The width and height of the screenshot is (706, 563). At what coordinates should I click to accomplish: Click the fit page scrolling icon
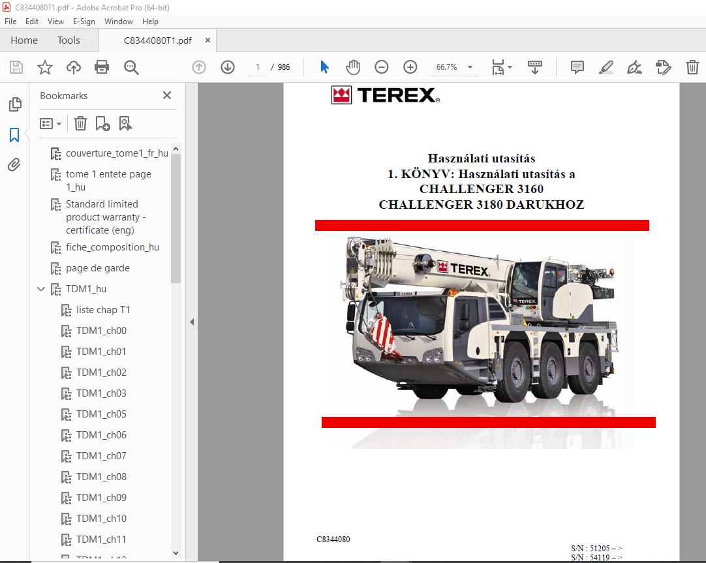pos(498,67)
